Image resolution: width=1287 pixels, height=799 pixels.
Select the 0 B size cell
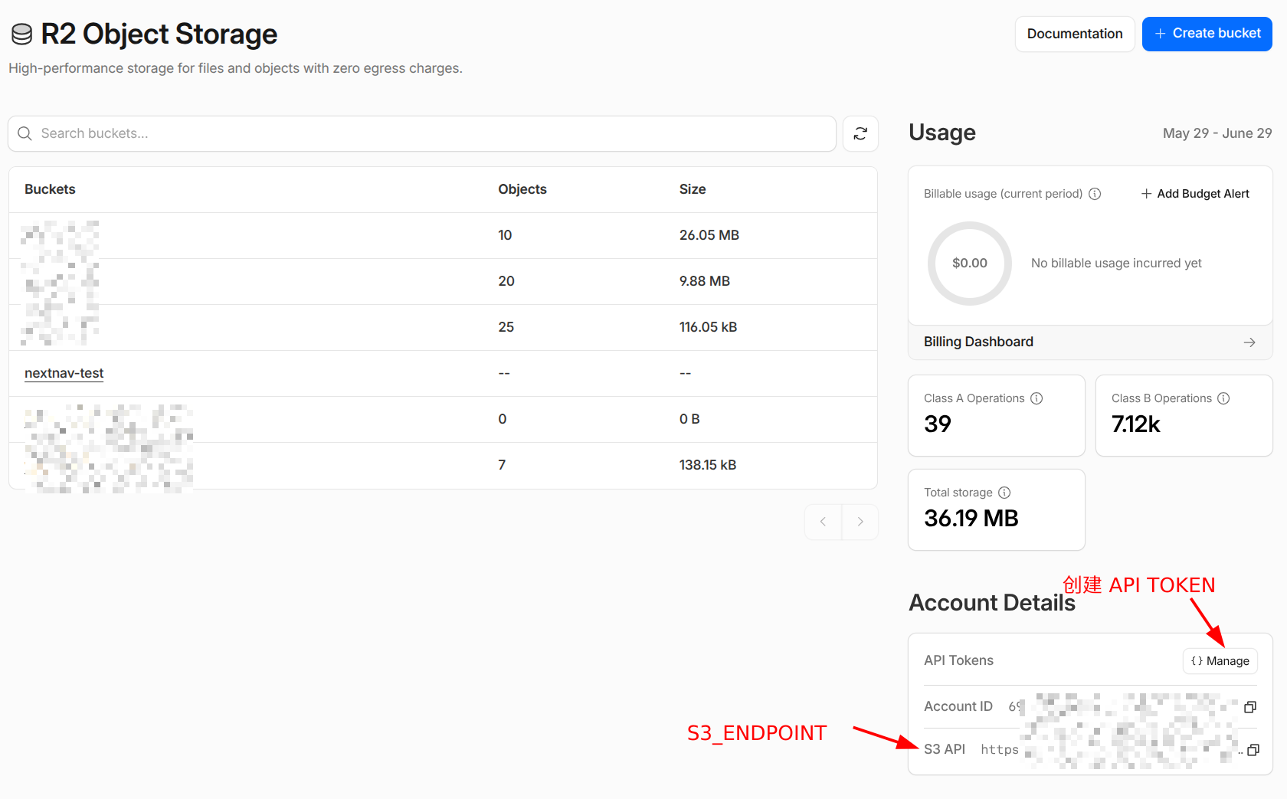pos(689,419)
